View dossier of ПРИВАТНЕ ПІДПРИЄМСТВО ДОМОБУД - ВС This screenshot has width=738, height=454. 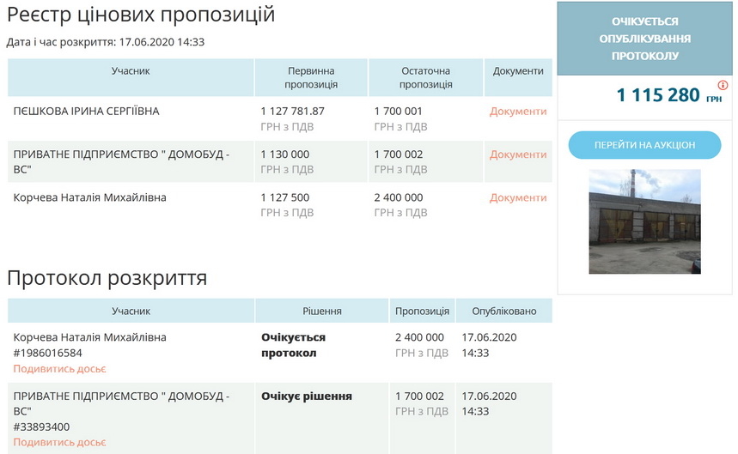(x=59, y=442)
